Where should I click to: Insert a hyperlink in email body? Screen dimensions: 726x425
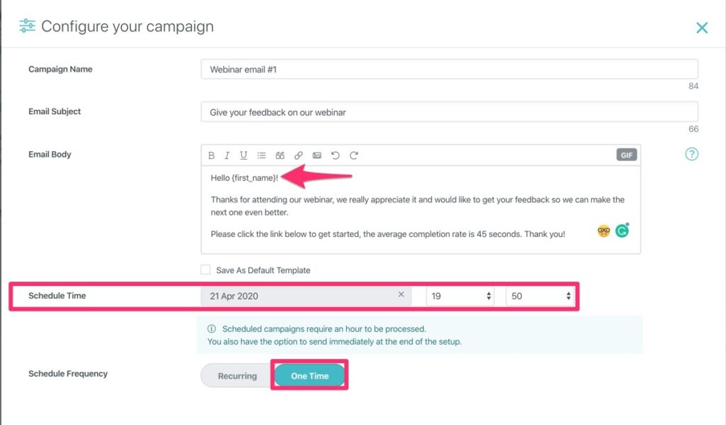298,155
